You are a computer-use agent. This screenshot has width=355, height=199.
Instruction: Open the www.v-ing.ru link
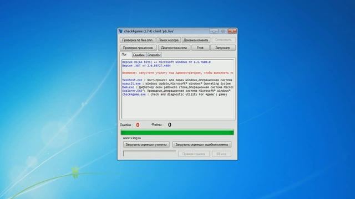click(x=132, y=138)
